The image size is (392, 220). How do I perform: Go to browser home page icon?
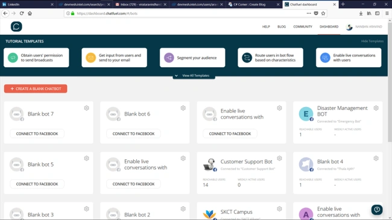[x=30, y=13]
